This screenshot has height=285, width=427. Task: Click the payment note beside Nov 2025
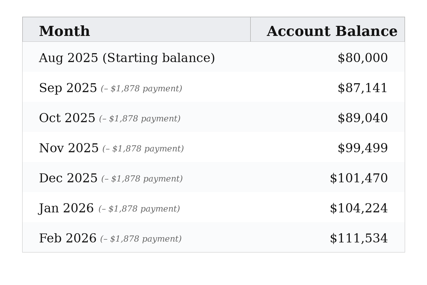tap(143, 149)
